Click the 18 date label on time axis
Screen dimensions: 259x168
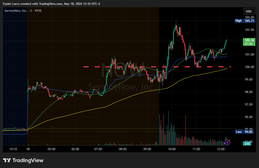point(28,149)
